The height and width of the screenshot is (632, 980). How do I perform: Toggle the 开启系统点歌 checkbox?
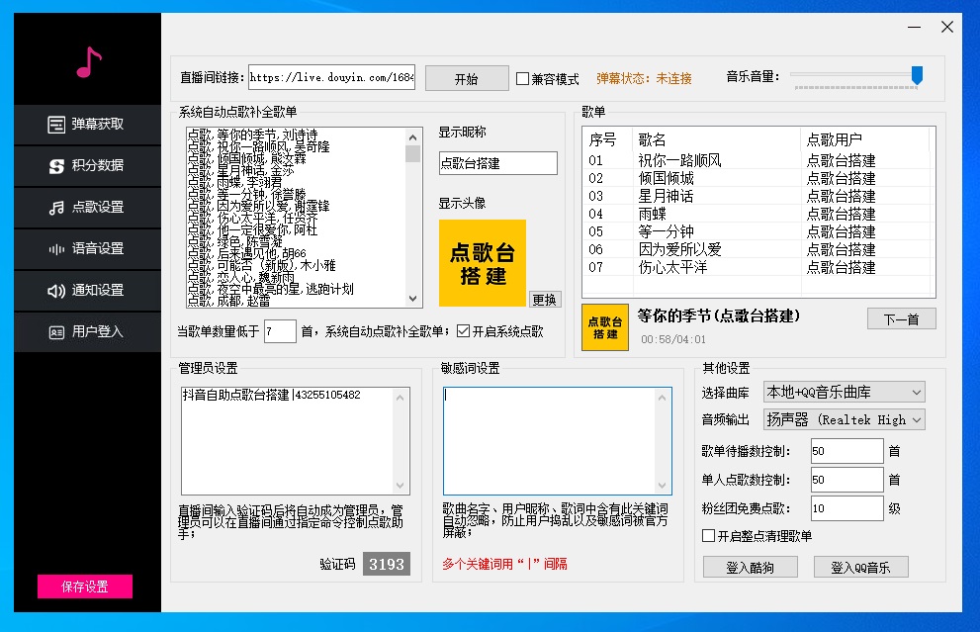[463, 331]
